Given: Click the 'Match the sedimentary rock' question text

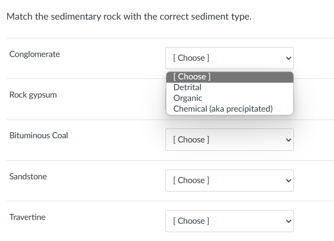Looking at the screenshot, I should [129, 17].
